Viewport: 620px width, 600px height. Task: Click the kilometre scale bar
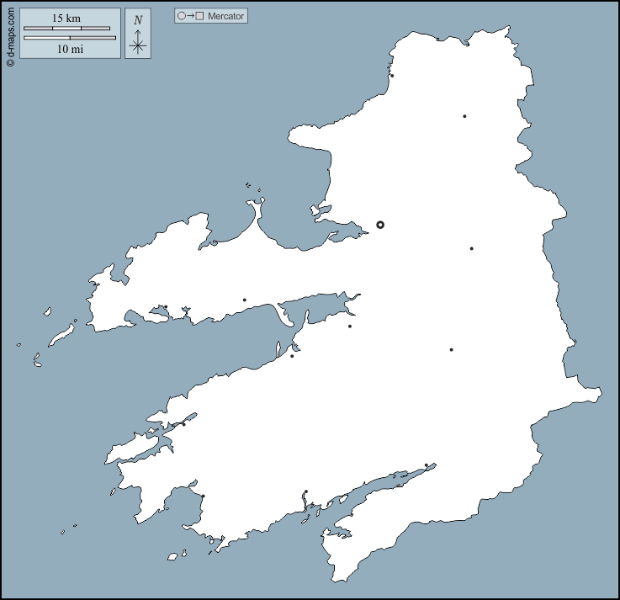[x=66, y=29]
